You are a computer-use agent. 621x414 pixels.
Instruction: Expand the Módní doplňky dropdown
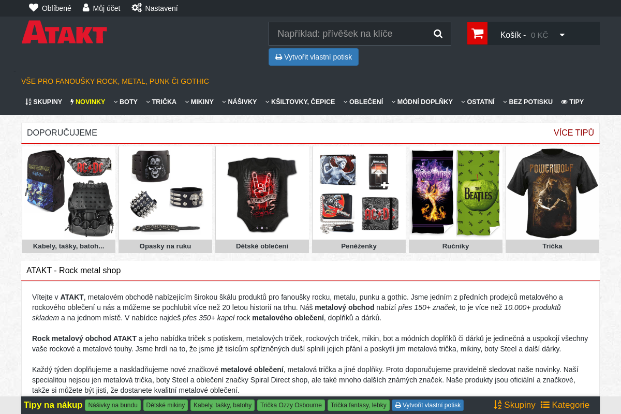[422, 102]
